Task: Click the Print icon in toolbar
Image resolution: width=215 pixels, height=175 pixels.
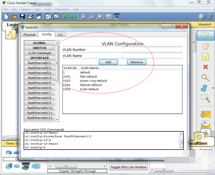Action: (x=30, y=17)
